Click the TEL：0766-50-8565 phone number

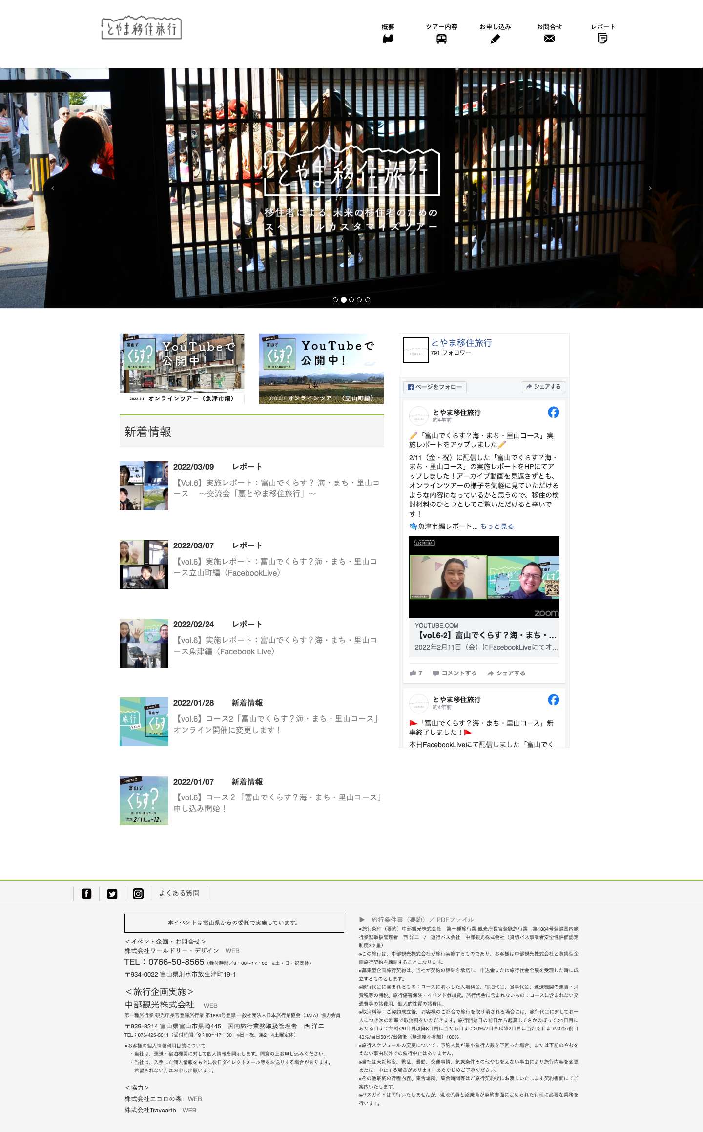point(164,962)
